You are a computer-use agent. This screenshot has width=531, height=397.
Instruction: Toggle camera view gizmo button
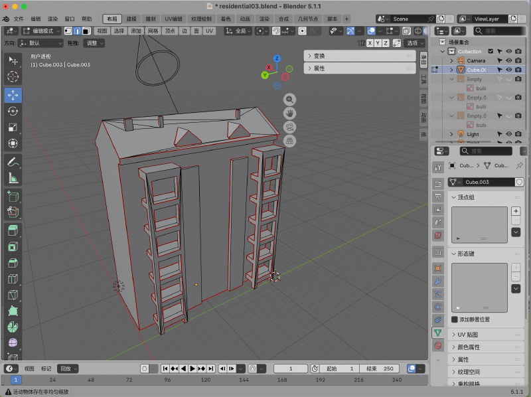coord(289,127)
